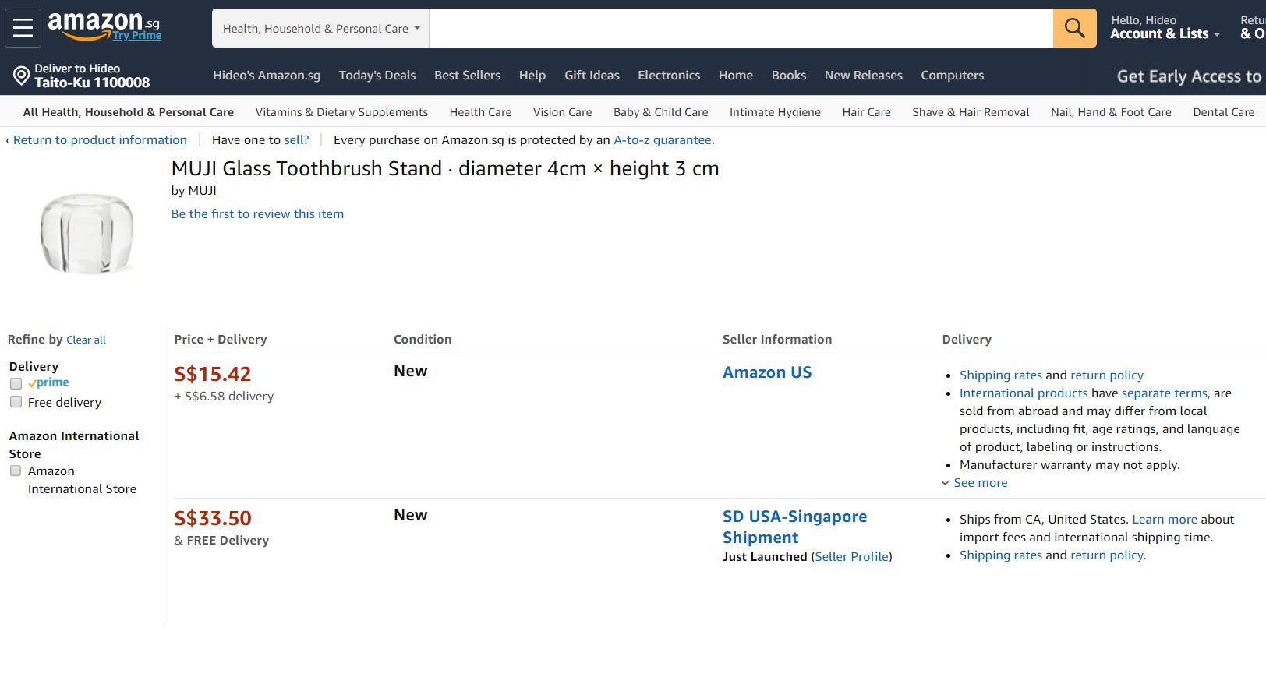Viewport: 1266px width, 684px height.
Task: Click the orange search magnifier button
Action: [x=1074, y=28]
